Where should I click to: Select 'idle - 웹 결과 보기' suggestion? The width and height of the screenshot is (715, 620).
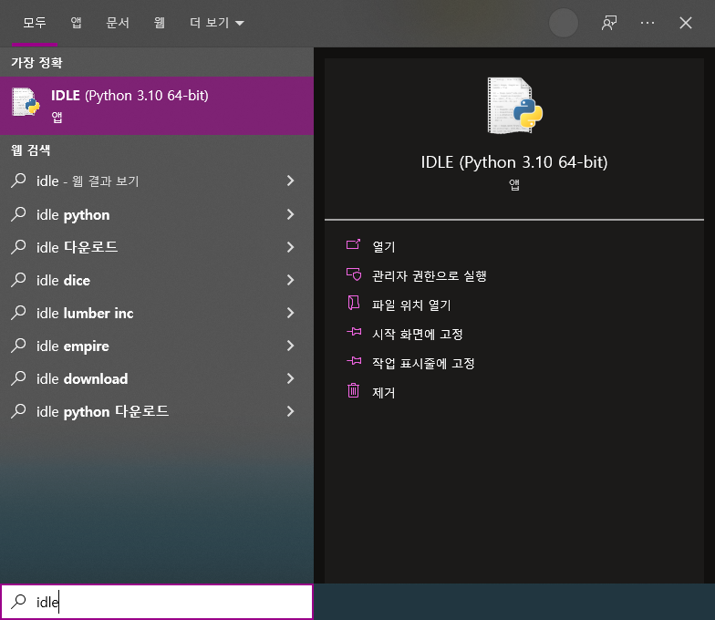157,181
